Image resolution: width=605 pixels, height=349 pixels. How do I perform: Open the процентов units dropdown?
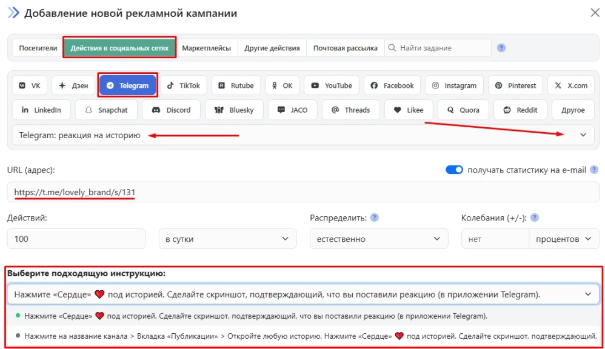coord(563,239)
